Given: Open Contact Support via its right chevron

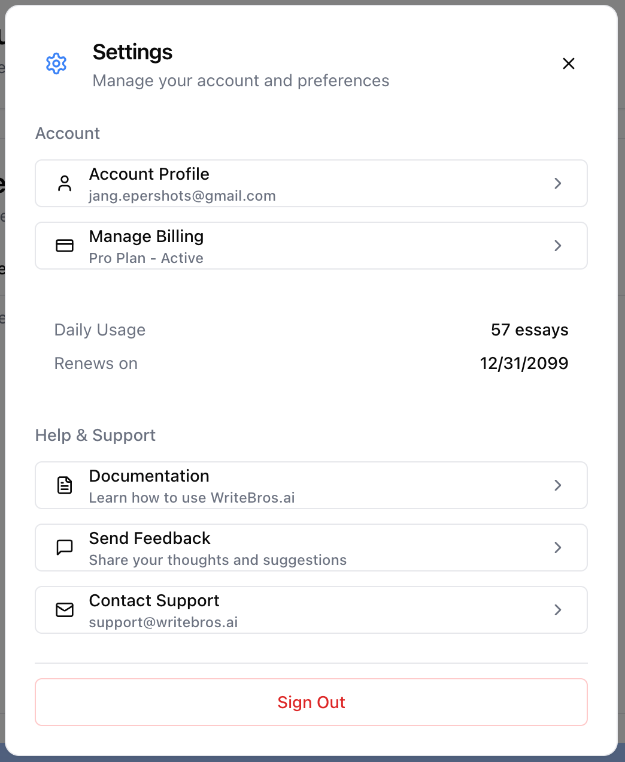Looking at the screenshot, I should 558,610.
